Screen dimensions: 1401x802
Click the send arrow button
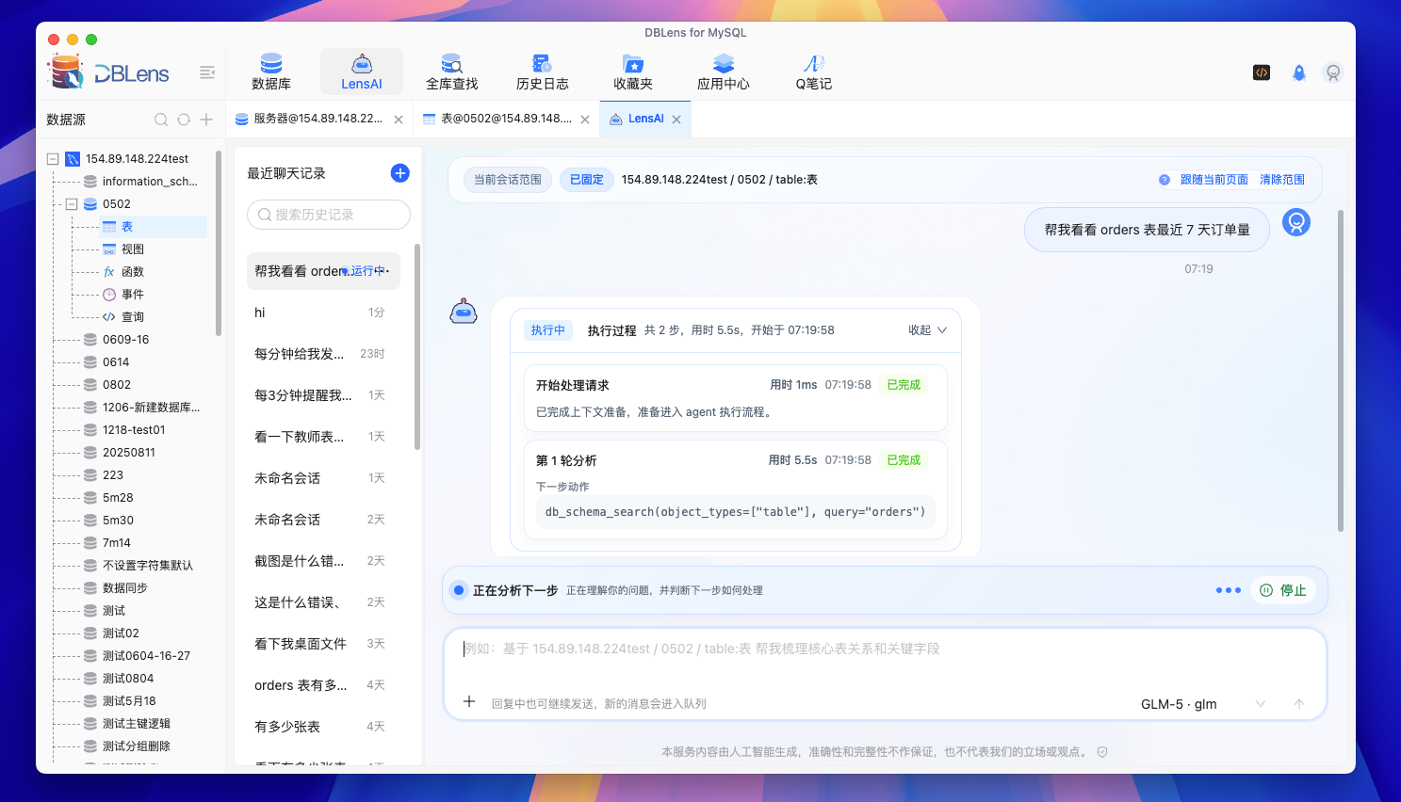(1299, 704)
